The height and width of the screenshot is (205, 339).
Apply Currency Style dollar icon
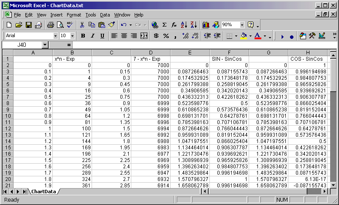tap(156, 36)
